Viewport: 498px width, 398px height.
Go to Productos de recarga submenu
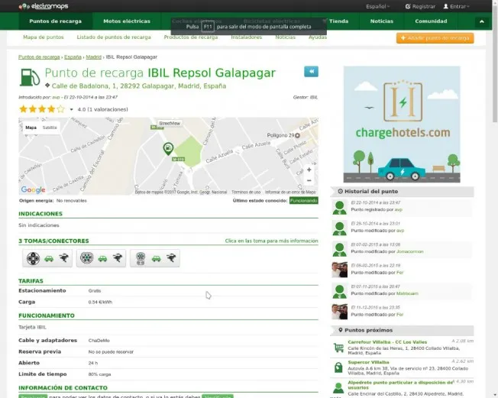191,37
